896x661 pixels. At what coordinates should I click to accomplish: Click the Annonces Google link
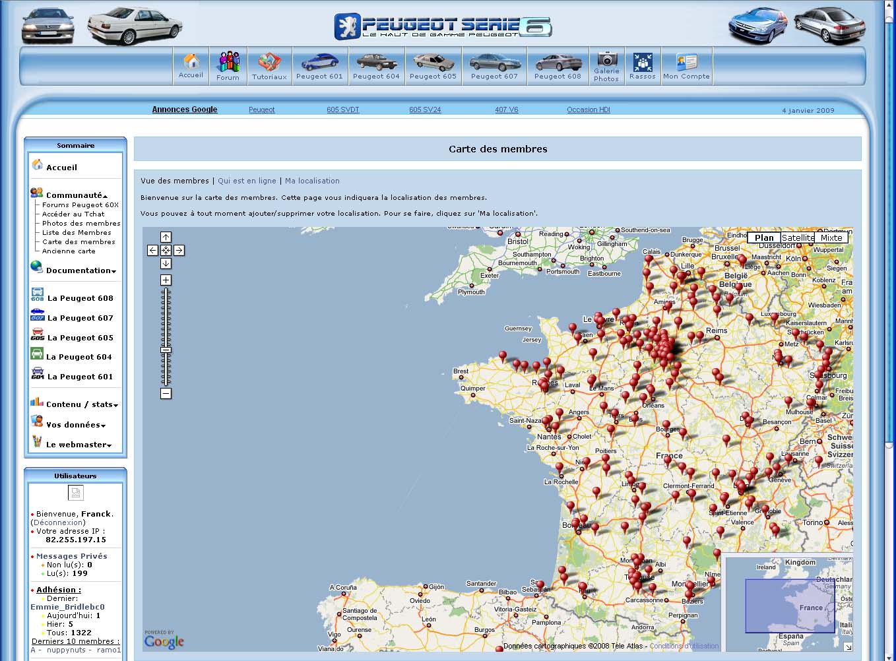[x=185, y=110]
